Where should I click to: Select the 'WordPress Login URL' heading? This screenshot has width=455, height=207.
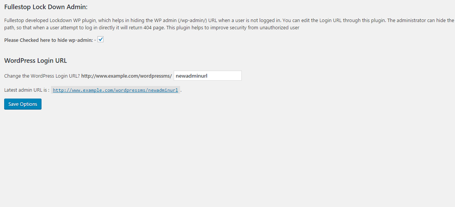tap(36, 61)
